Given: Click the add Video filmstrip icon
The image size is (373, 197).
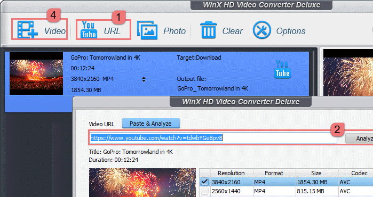Looking at the screenshot, I should point(28,30).
